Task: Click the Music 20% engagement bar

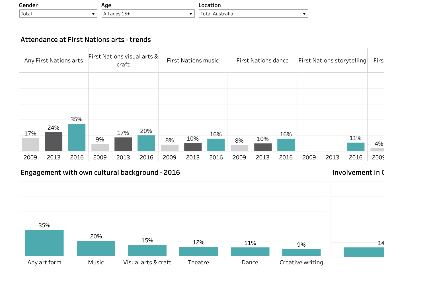Action: point(96,248)
